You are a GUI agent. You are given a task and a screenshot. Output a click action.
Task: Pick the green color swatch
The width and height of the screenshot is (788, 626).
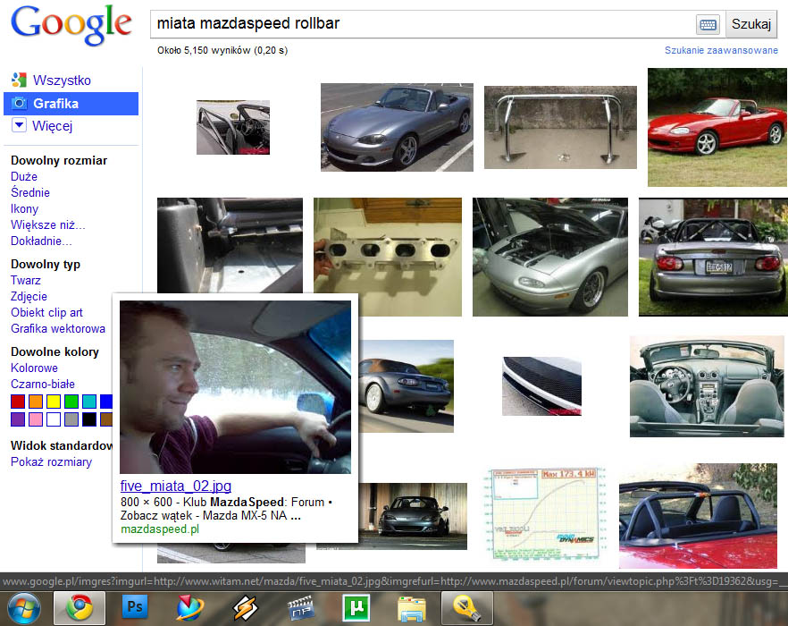coord(71,401)
